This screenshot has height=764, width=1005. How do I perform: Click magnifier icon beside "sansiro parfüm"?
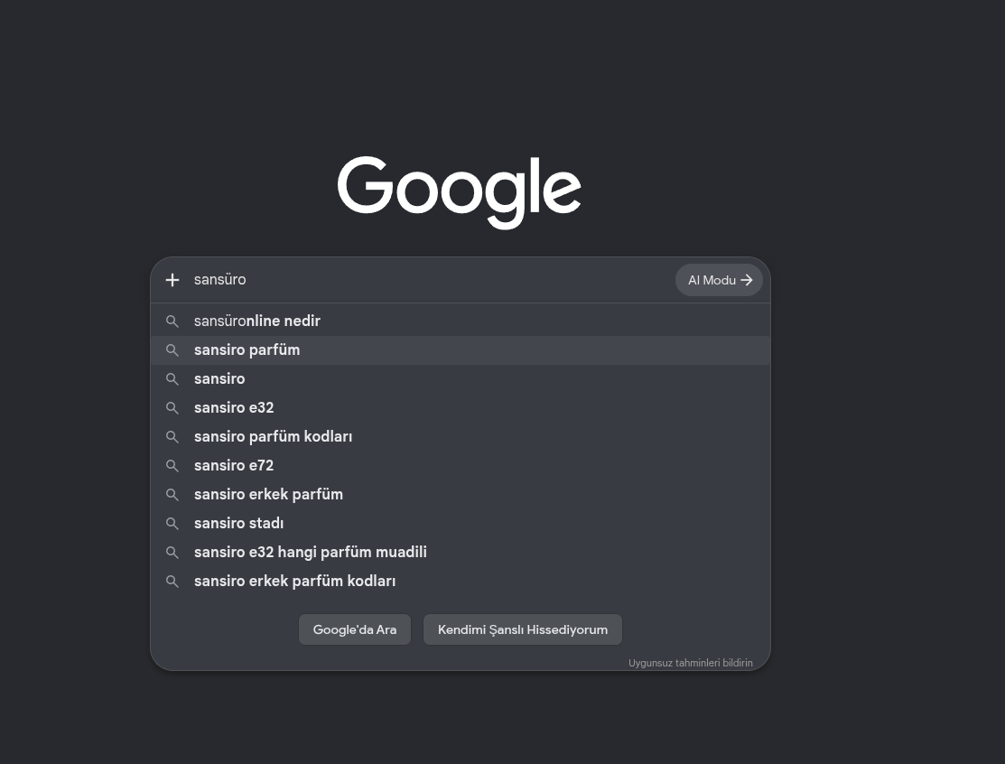[172, 350]
